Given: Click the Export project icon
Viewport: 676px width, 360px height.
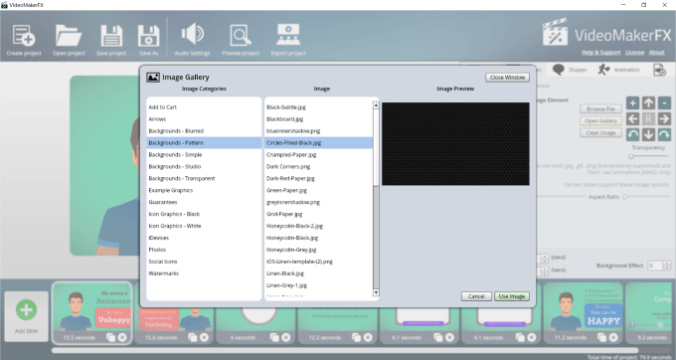Looking at the screenshot, I should [288, 35].
